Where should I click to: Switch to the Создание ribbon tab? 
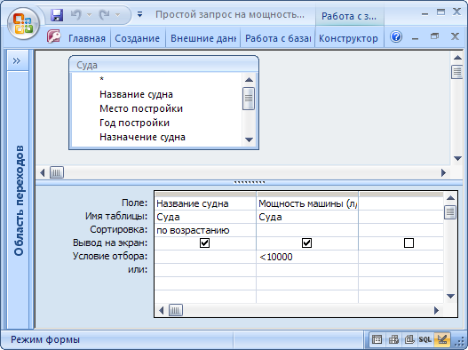137,38
